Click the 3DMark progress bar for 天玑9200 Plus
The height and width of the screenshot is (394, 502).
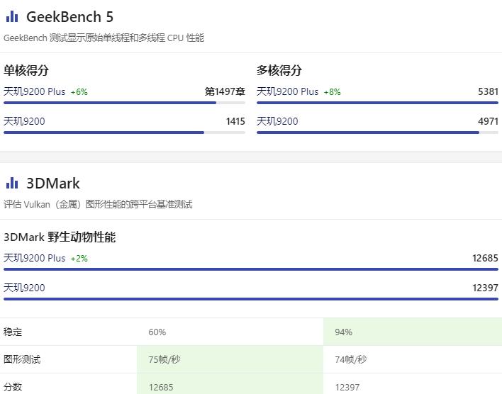pos(251,269)
